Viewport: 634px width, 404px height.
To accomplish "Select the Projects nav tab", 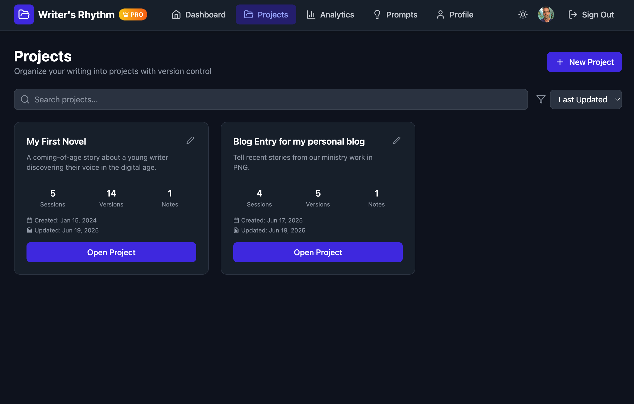I will pyautogui.click(x=266, y=14).
